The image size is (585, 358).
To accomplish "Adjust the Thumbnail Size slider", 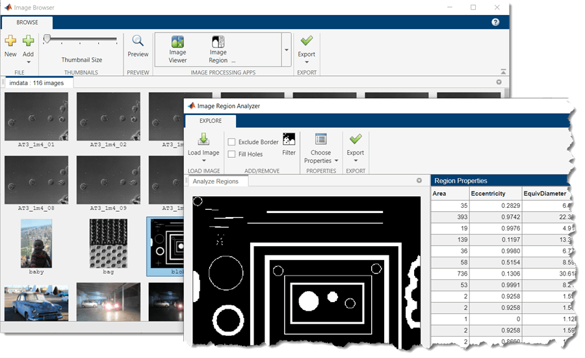I will pyautogui.click(x=47, y=40).
